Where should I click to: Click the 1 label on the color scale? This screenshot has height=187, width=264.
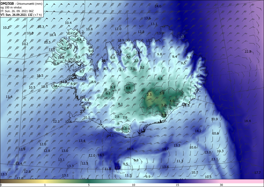(x=45, y=185)
